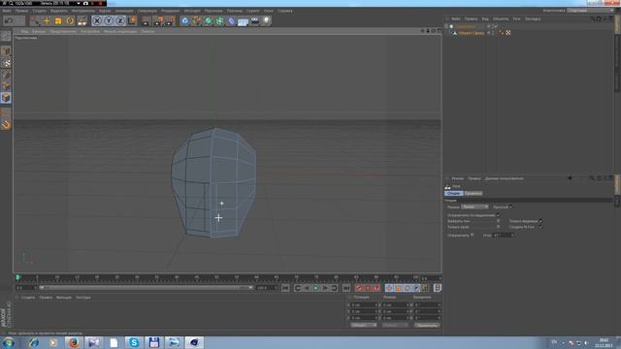Open Skype from the taskbar
The image size is (621, 349).
tap(134, 342)
